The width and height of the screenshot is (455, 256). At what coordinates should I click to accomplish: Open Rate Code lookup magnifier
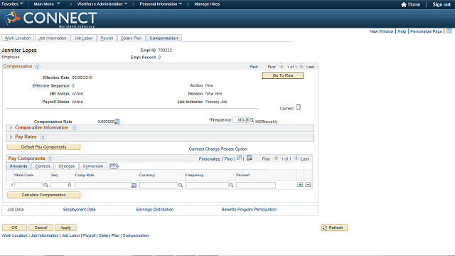(45, 185)
